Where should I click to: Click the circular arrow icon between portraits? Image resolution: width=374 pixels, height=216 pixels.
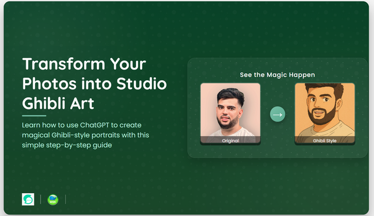(x=278, y=115)
